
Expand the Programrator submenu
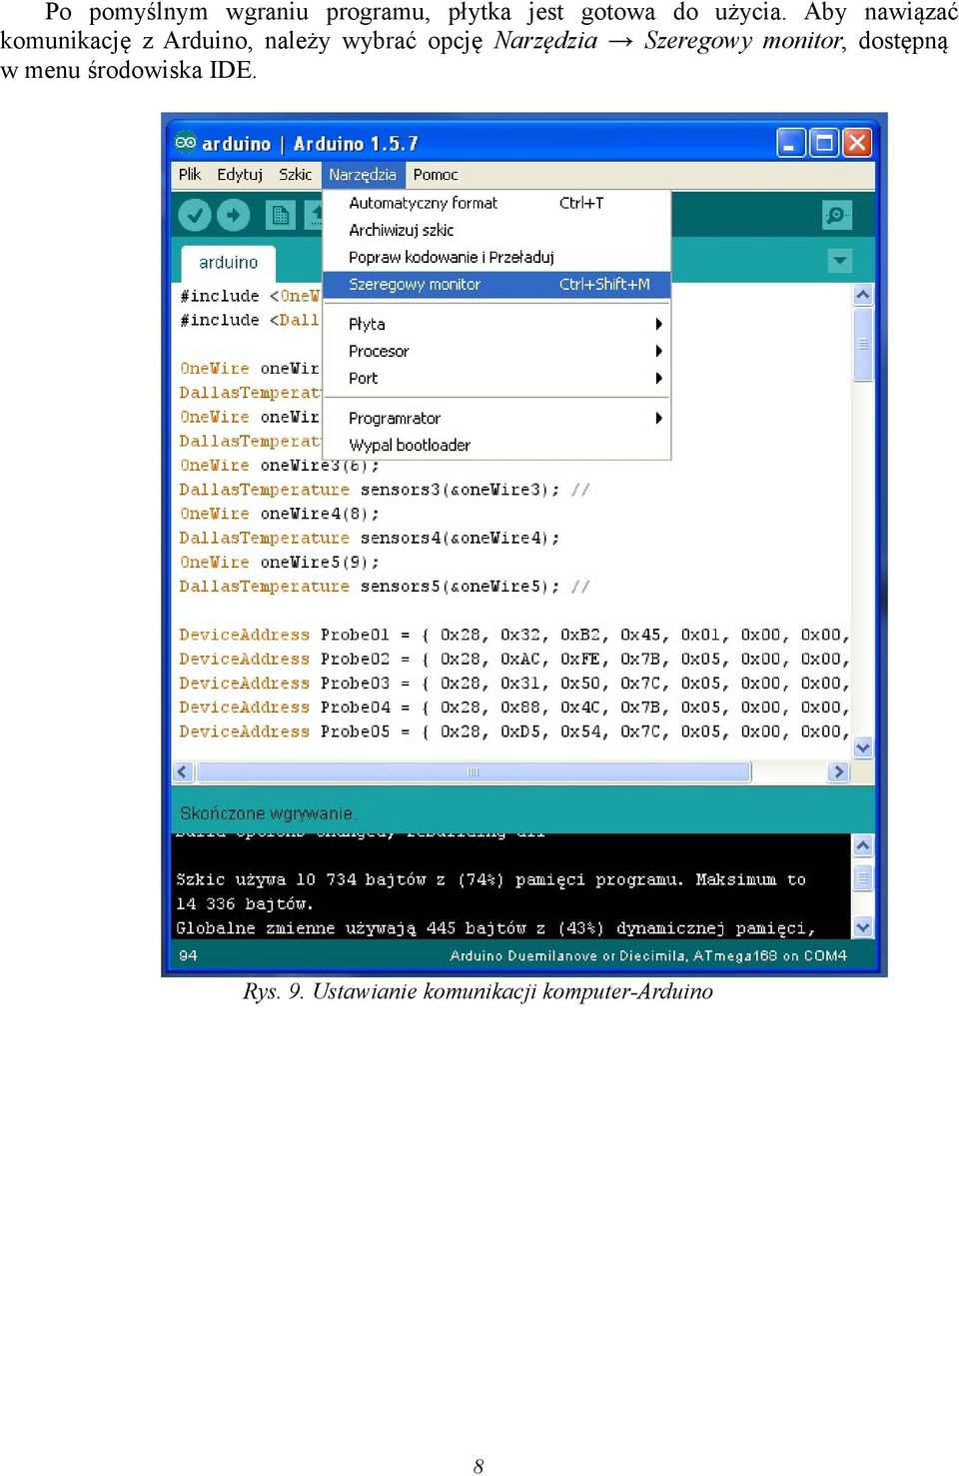click(x=496, y=418)
